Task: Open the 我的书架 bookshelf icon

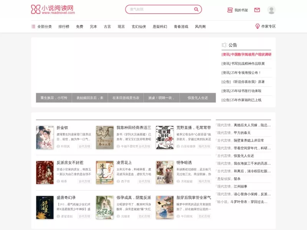Action: 230,10
